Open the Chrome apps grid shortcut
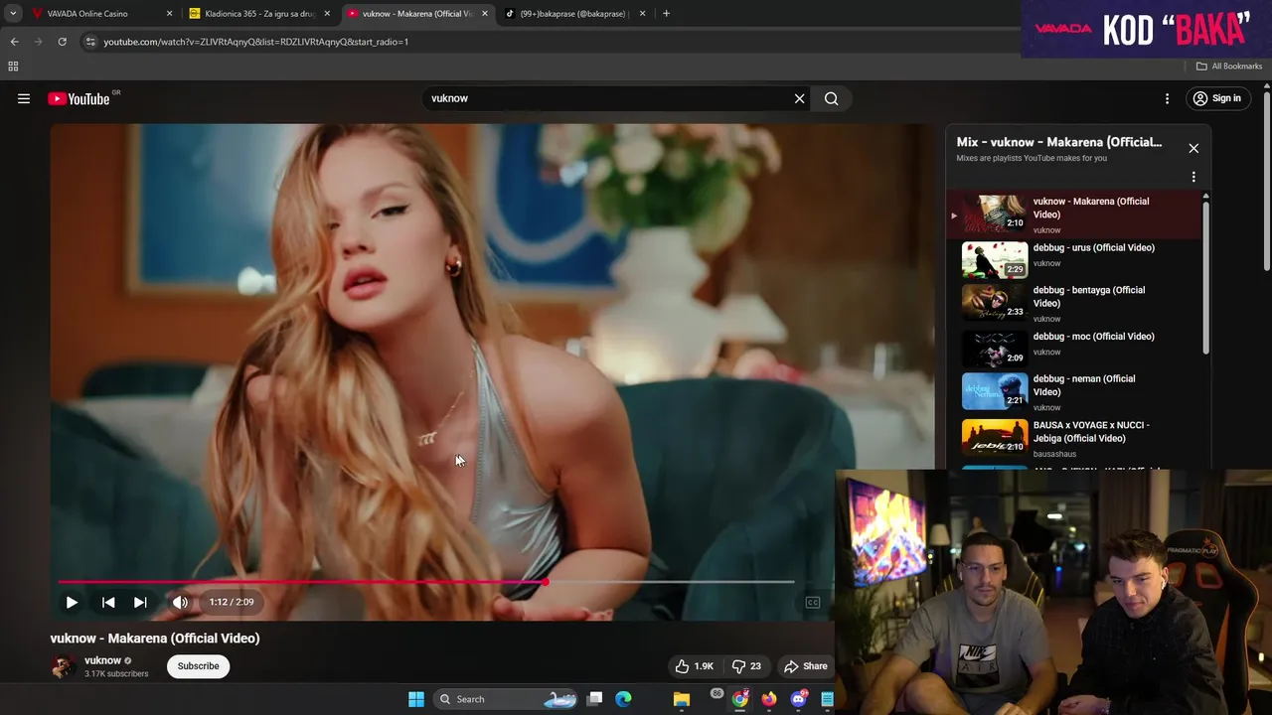 (13, 67)
